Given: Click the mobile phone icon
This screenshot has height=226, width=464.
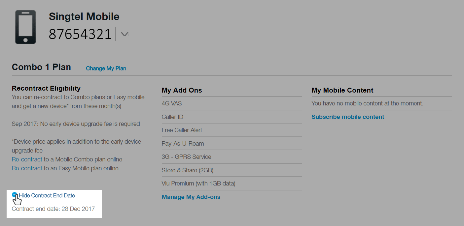Looking at the screenshot, I should [25, 27].
